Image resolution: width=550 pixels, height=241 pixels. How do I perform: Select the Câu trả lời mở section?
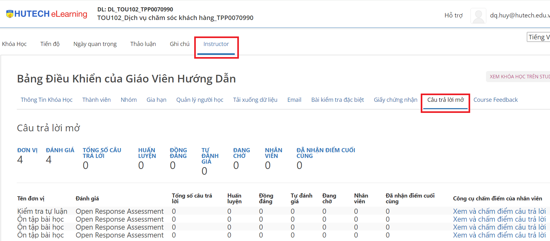445,100
